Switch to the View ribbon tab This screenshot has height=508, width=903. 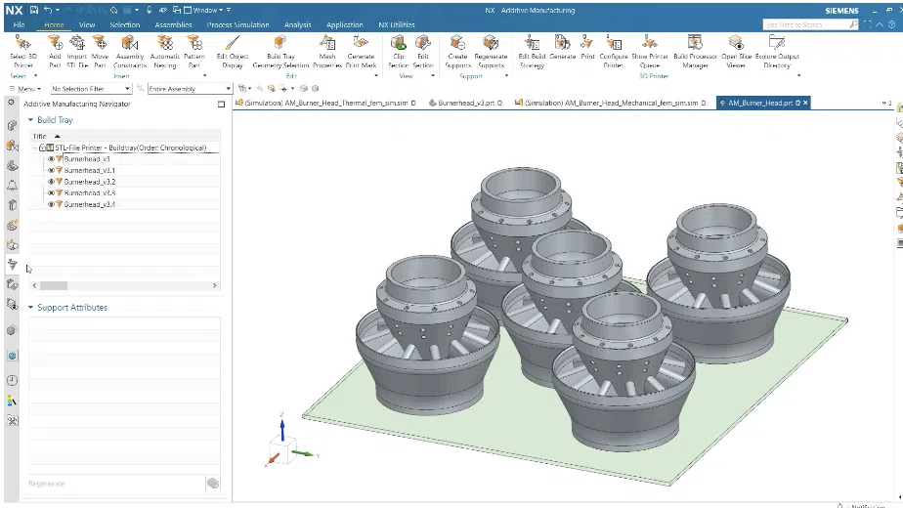point(87,24)
